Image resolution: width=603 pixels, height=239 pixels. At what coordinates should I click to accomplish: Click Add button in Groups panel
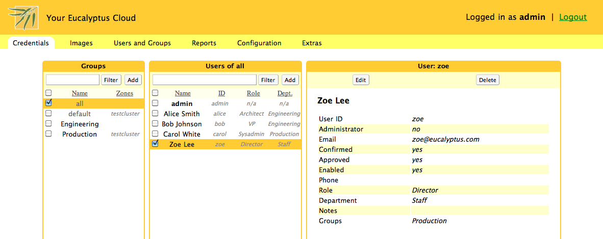point(133,80)
